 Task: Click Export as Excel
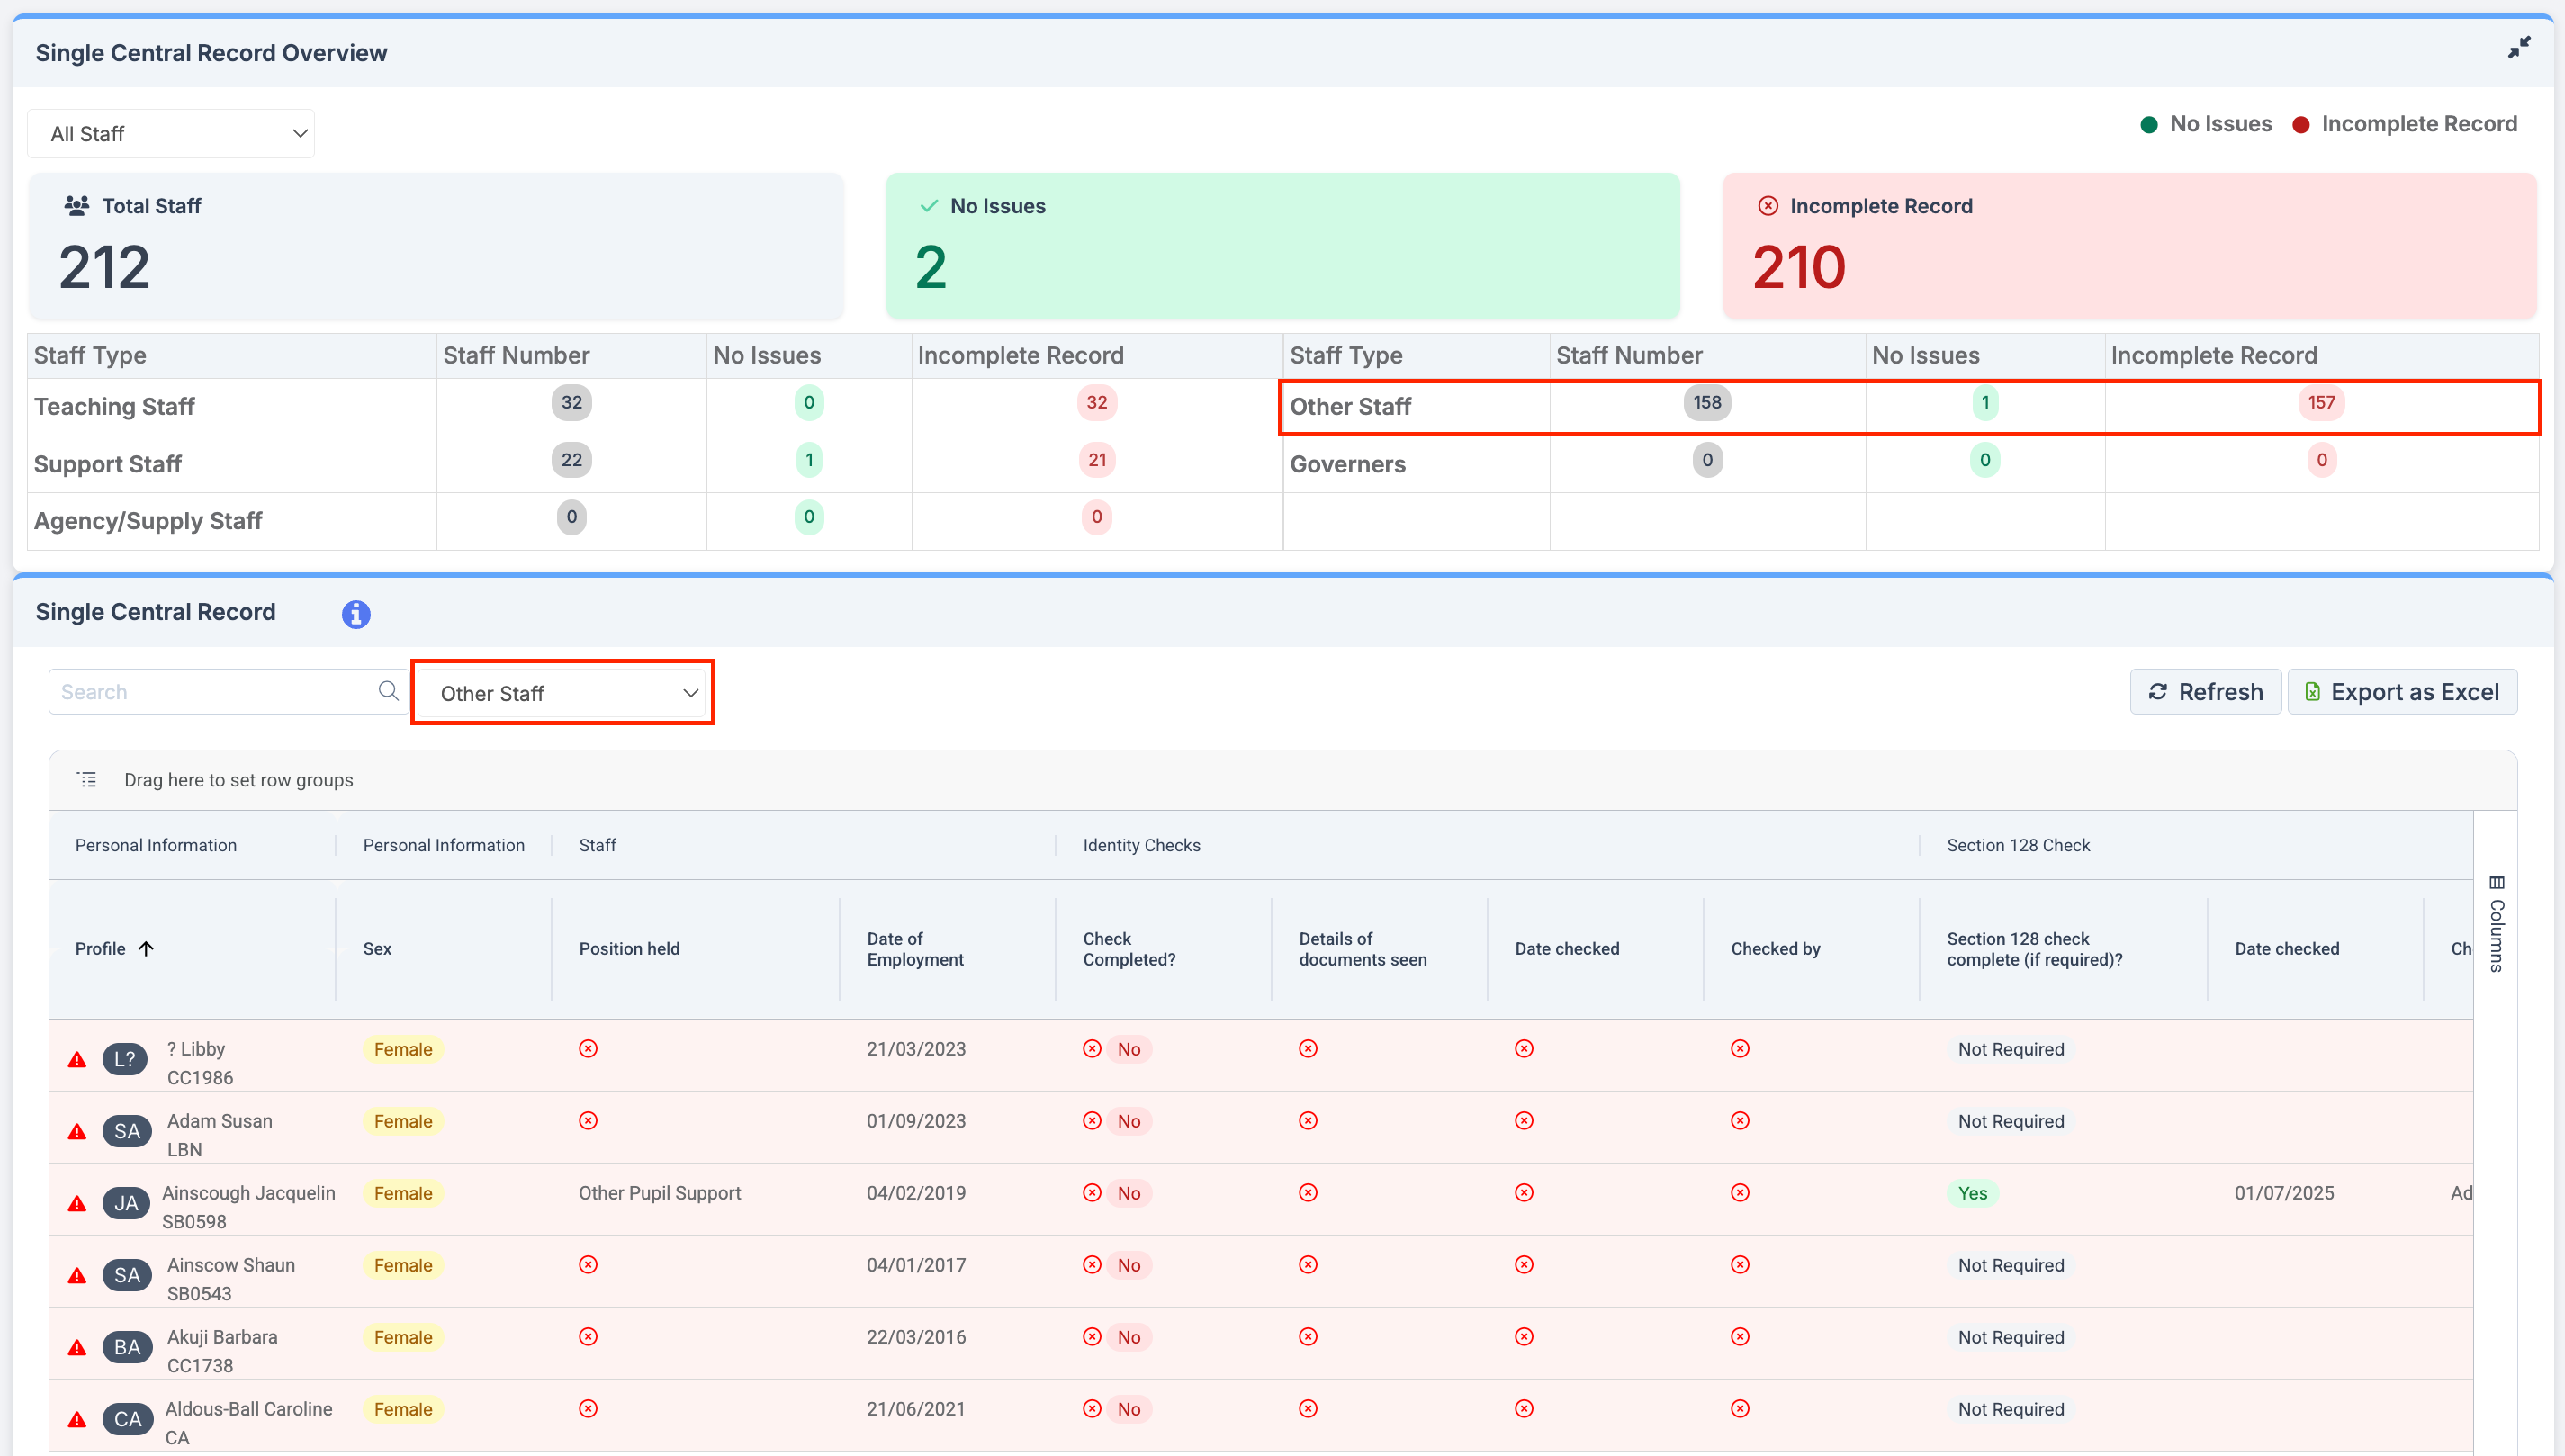(2402, 692)
